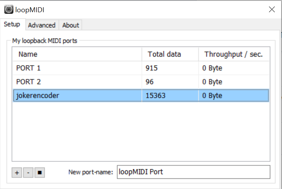282x189 pixels.
Task: Click the loopMIDI app icon in title bar
Action: click(9, 10)
